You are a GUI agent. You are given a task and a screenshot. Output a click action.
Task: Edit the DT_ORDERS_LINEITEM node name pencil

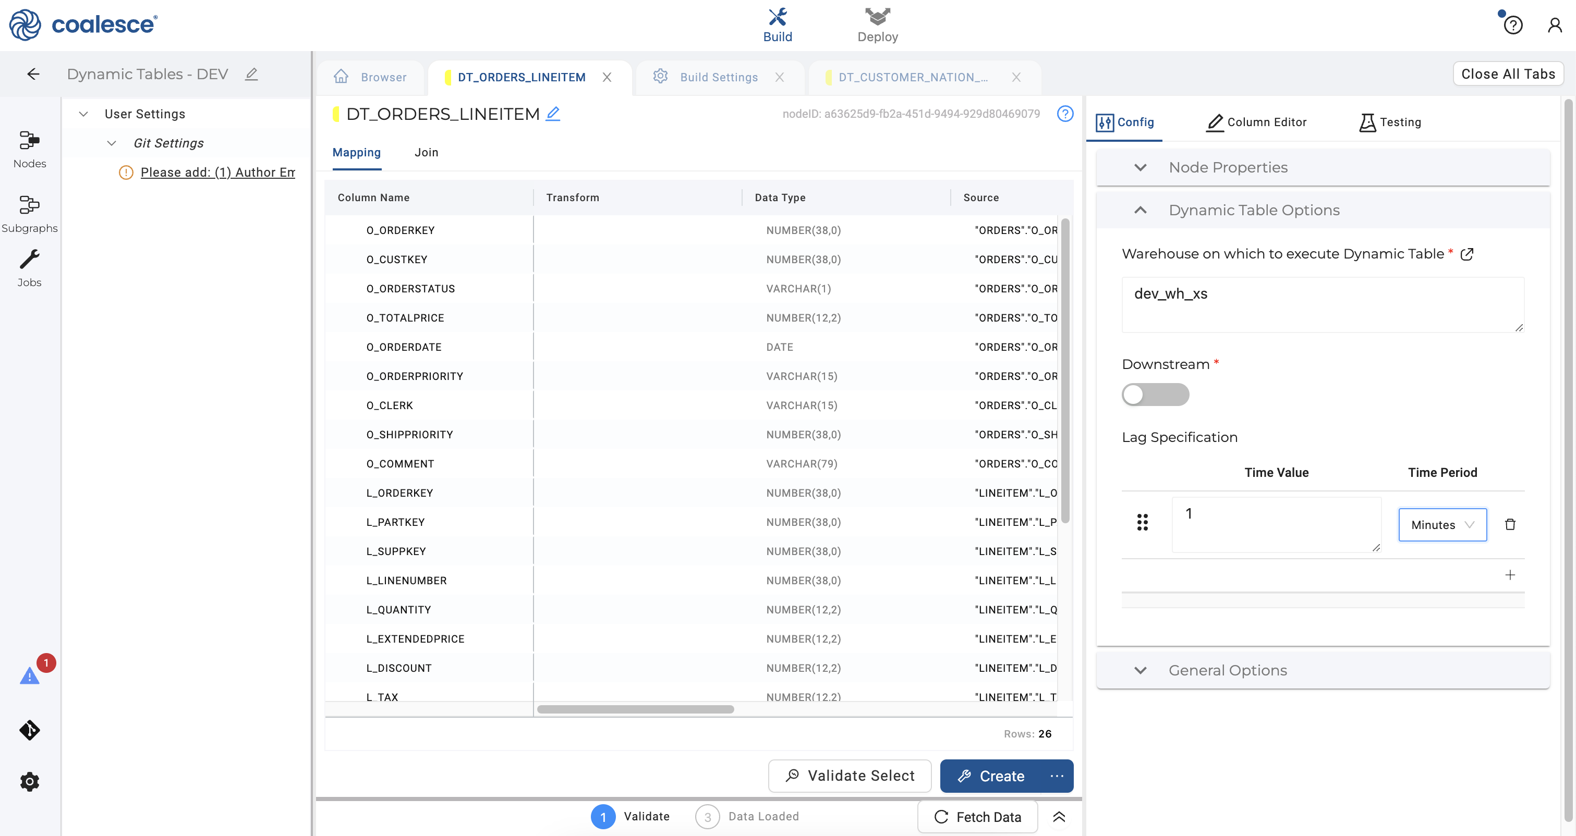point(553,114)
